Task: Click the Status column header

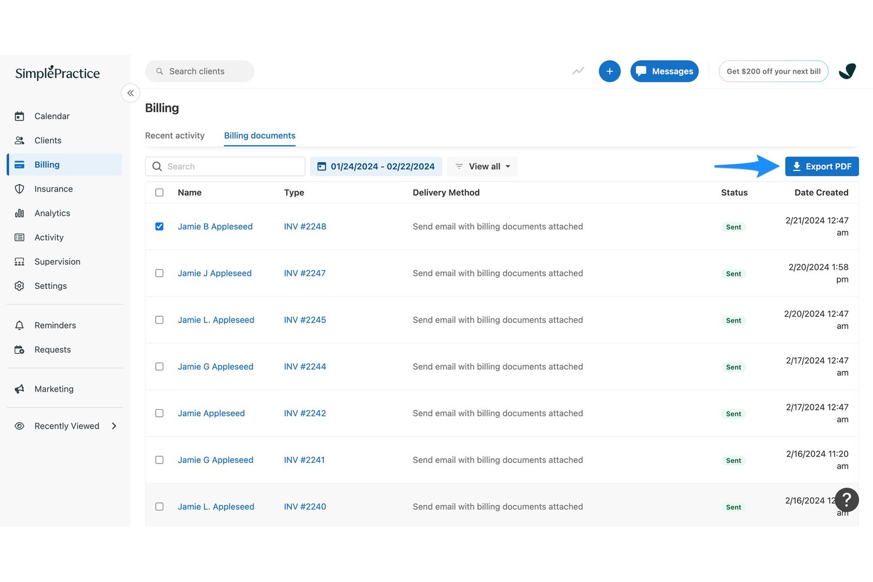Action: pos(734,192)
